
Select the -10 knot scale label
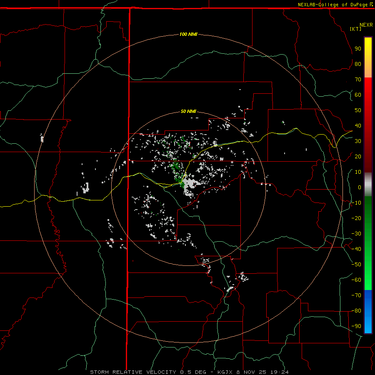point(356,203)
